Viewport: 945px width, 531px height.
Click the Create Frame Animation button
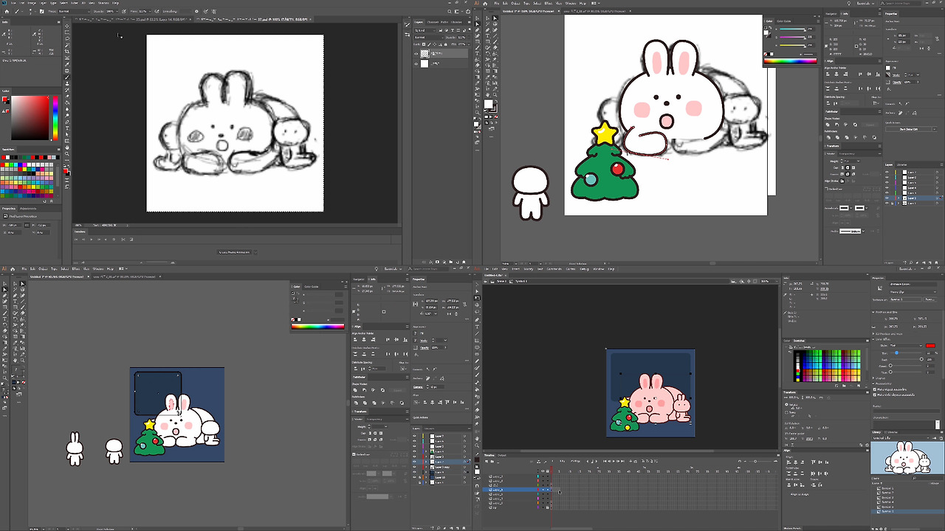coord(234,252)
